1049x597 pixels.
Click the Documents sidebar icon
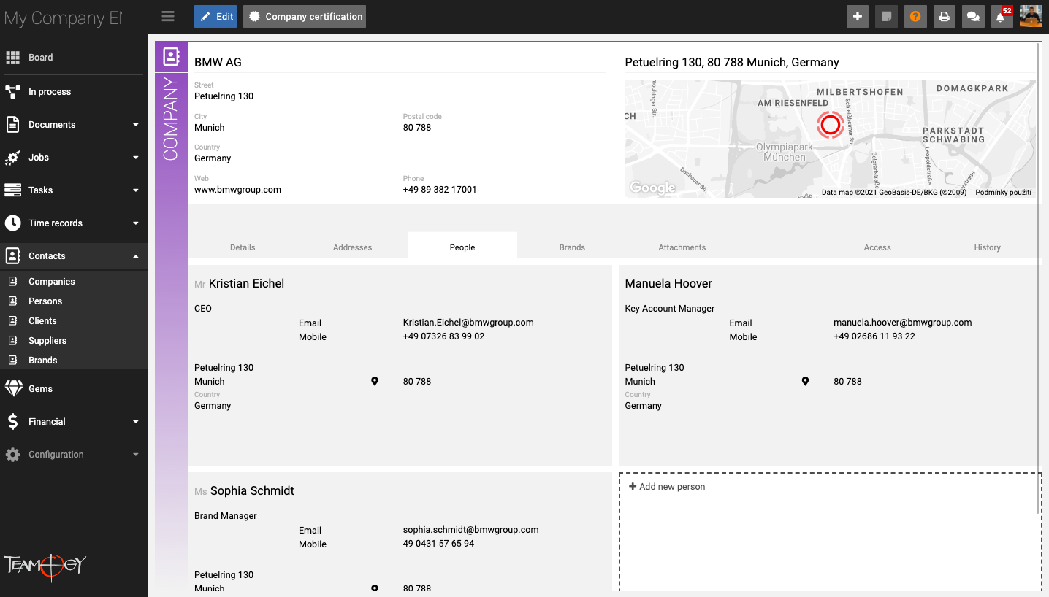12,125
